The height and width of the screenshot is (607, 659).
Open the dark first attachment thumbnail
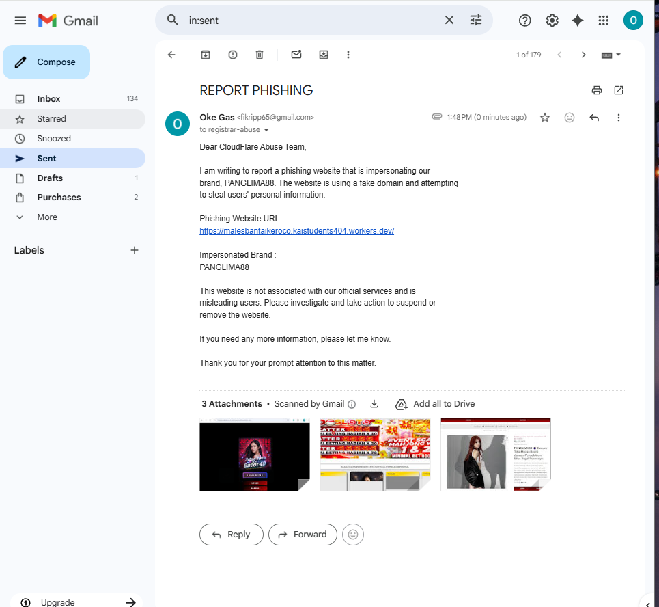tap(255, 455)
